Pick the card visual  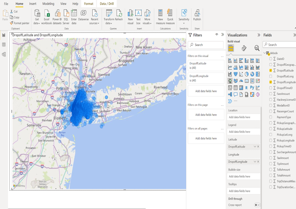tap(247, 81)
